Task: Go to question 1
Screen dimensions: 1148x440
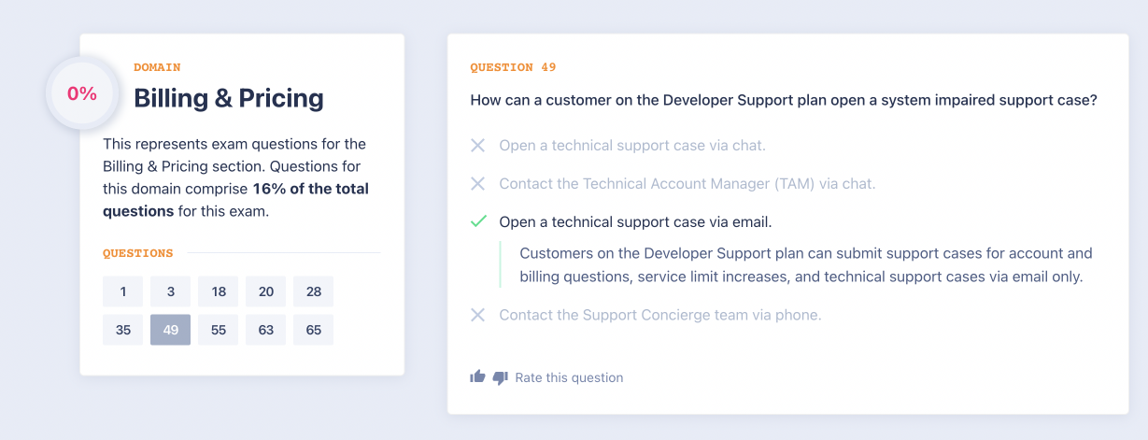Action: coord(123,291)
